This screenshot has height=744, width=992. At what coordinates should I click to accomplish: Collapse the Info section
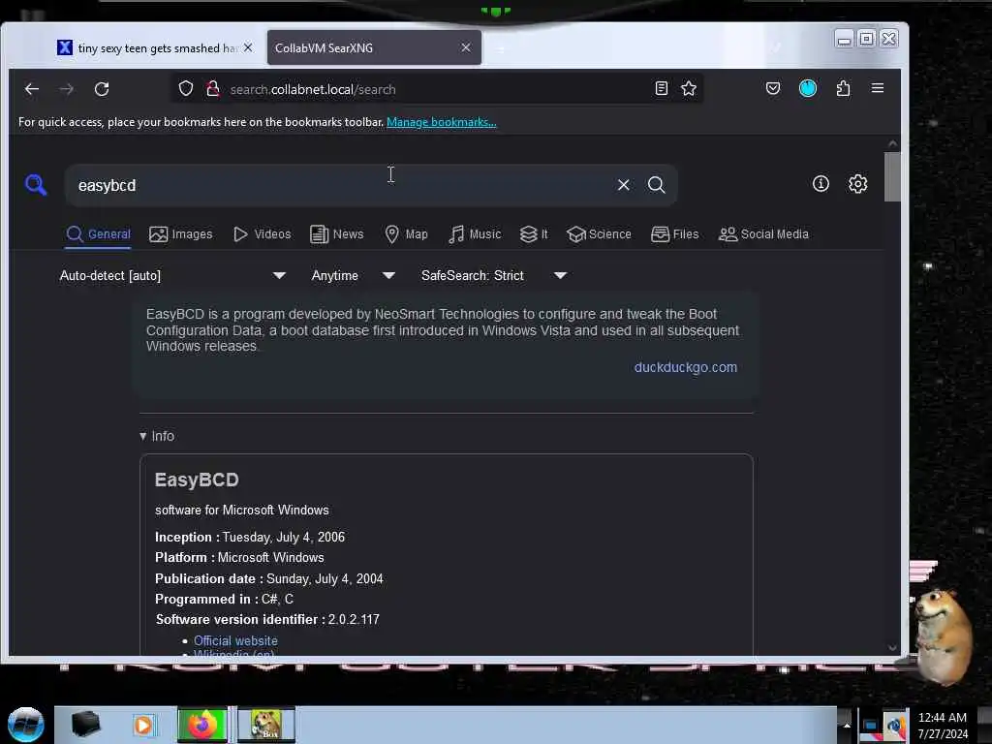(157, 436)
